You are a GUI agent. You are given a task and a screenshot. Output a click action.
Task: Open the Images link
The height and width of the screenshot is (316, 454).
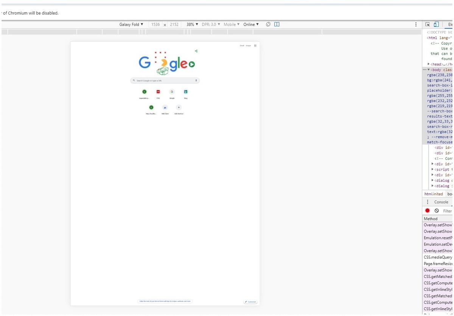[x=249, y=46]
